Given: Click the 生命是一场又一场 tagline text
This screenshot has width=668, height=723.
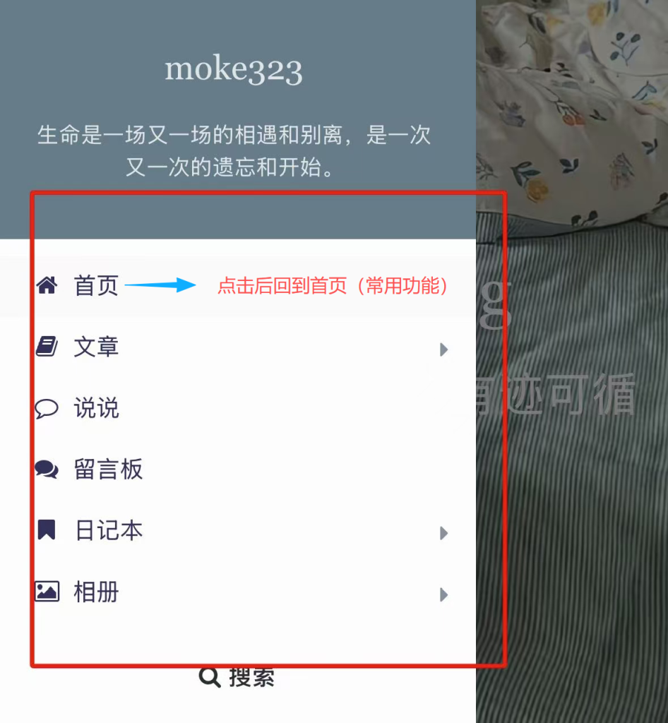Looking at the screenshot, I should point(234,151).
